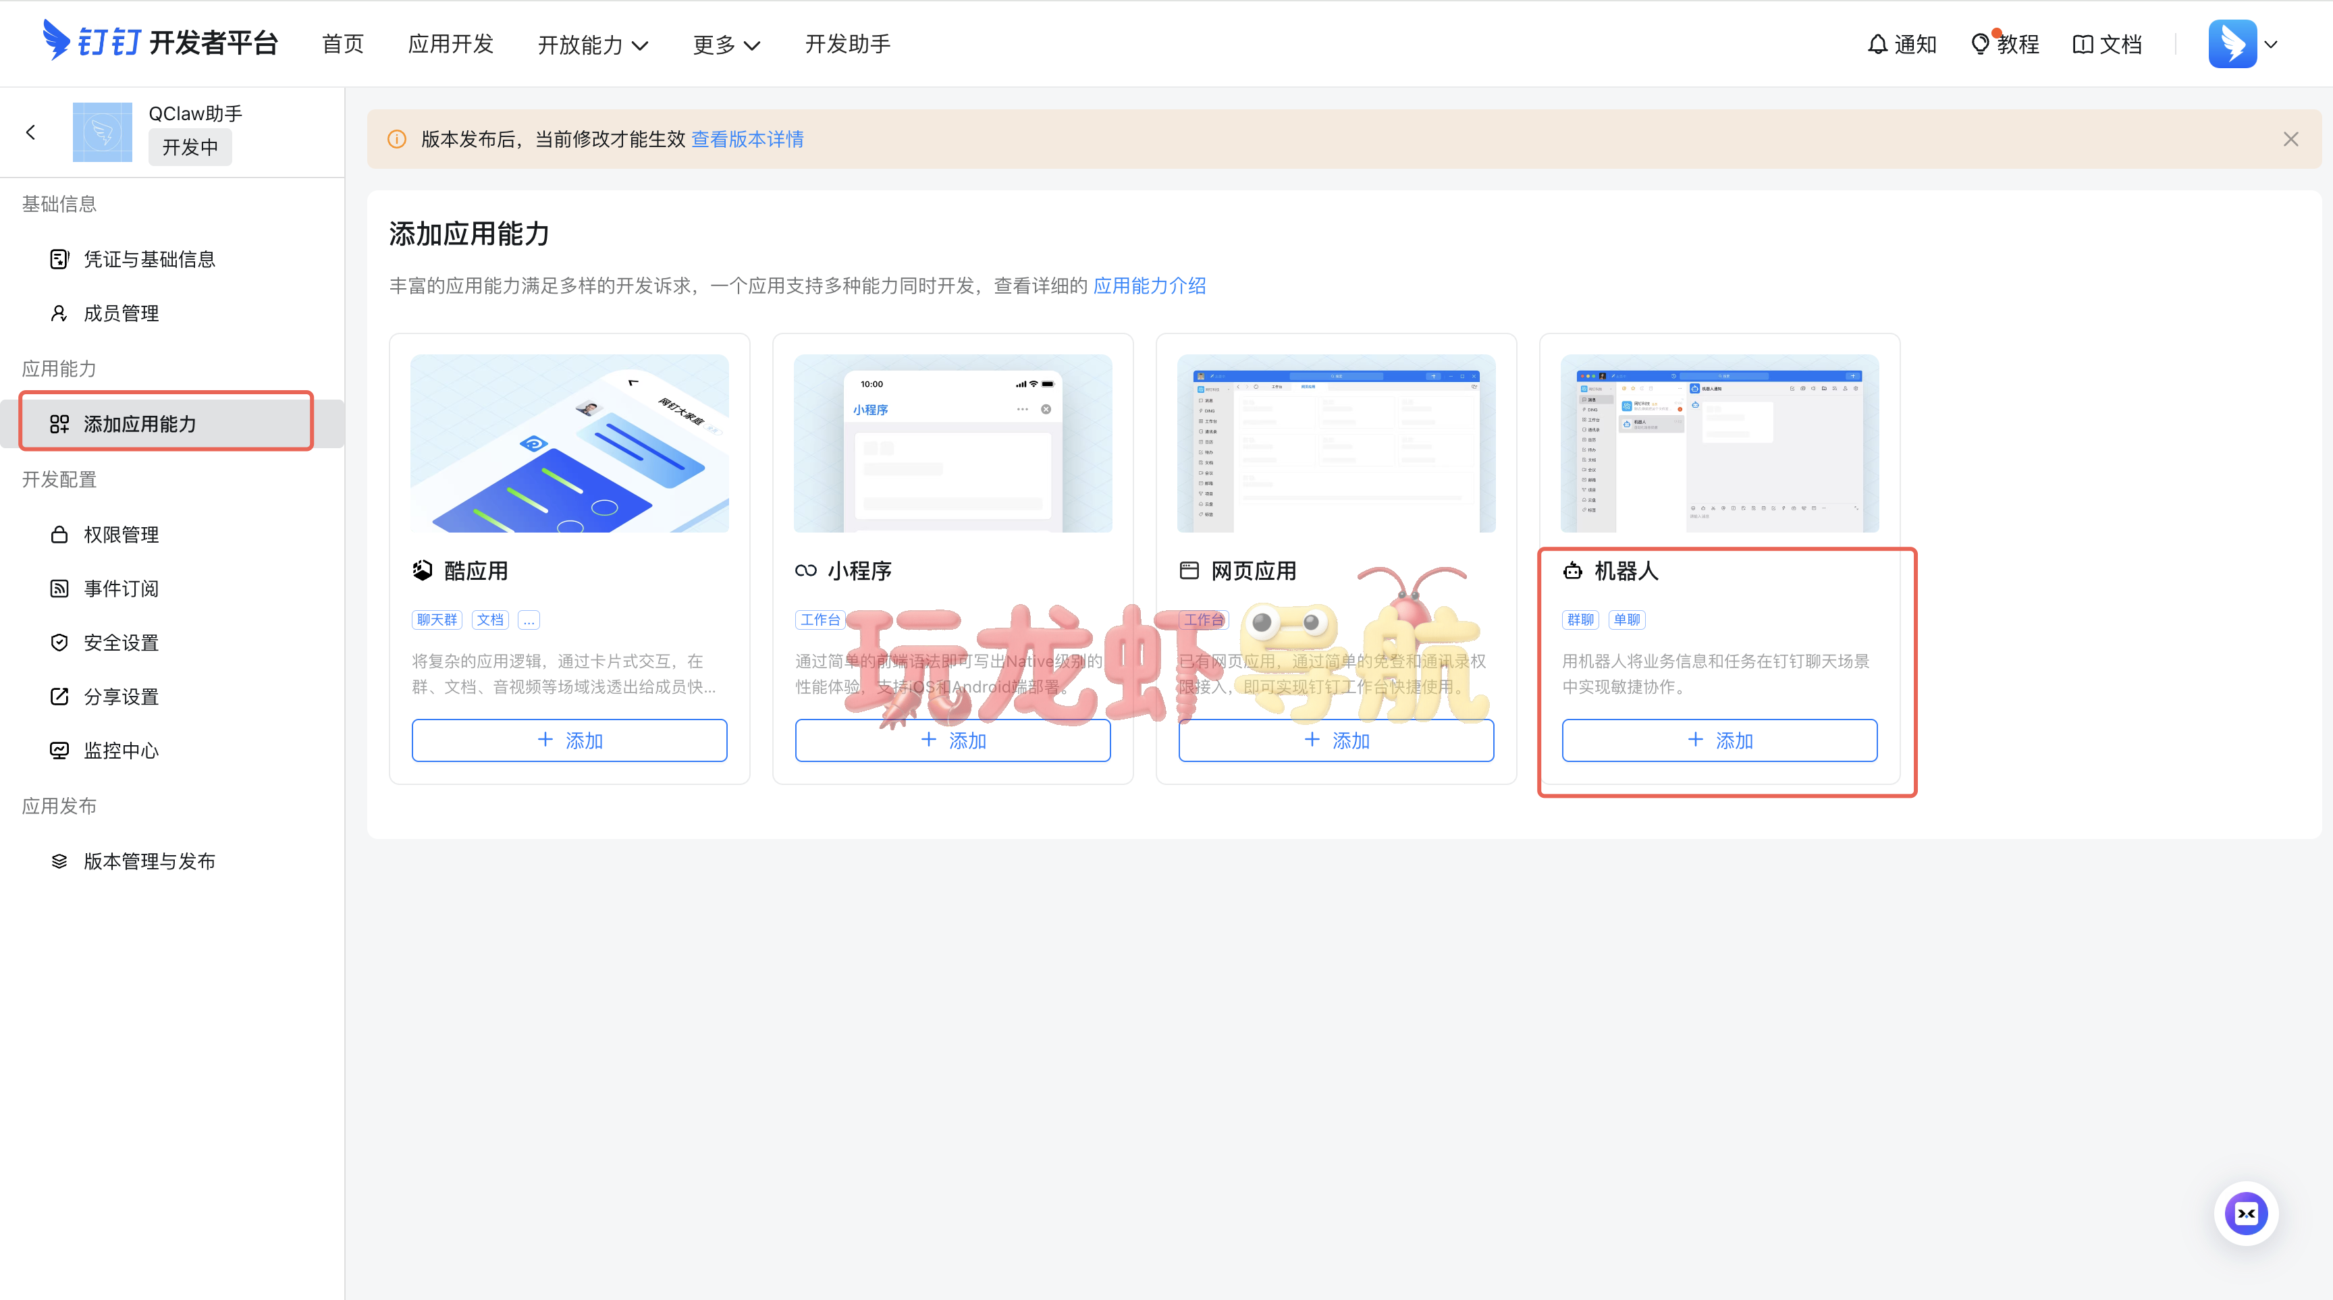This screenshot has width=2333, height=1300.
Task: Click the 酷应用 card icon
Action: 422,570
